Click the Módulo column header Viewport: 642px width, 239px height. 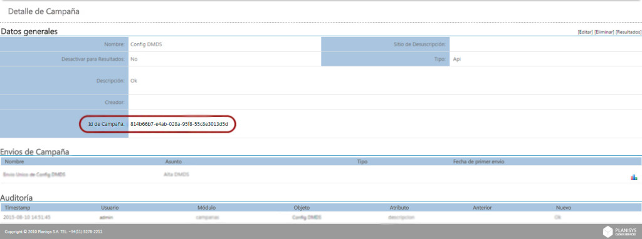[x=206, y=208]
